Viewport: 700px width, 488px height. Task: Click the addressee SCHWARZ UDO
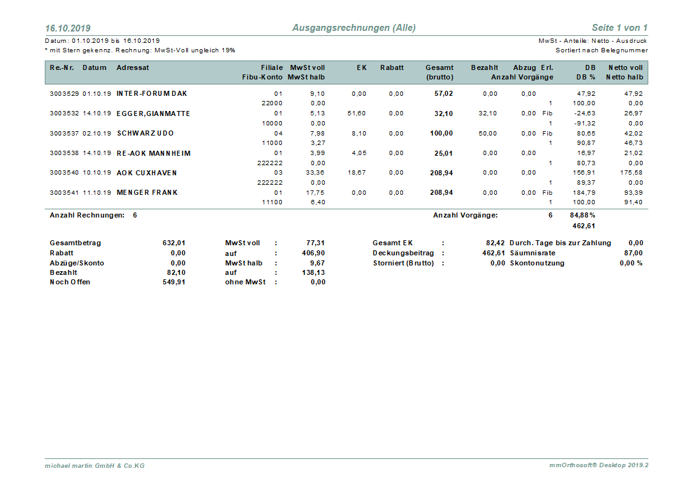click(145, 134)
